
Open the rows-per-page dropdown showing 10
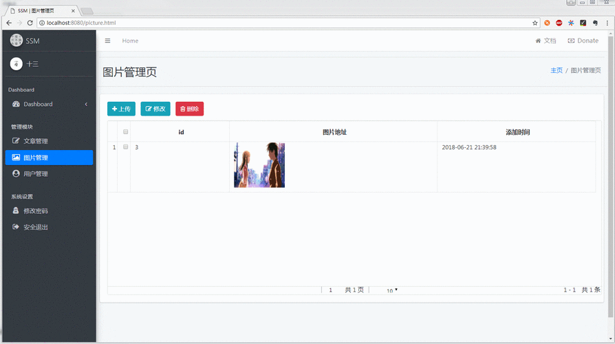click(x=392, y=290)
